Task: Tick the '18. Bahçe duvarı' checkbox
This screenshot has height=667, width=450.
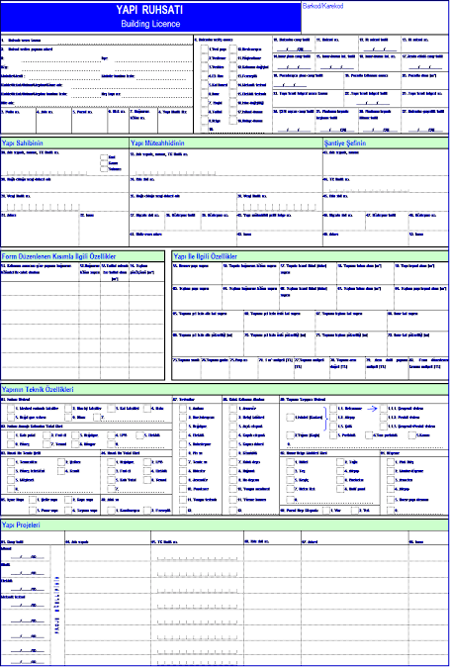Action: point(233,121)
